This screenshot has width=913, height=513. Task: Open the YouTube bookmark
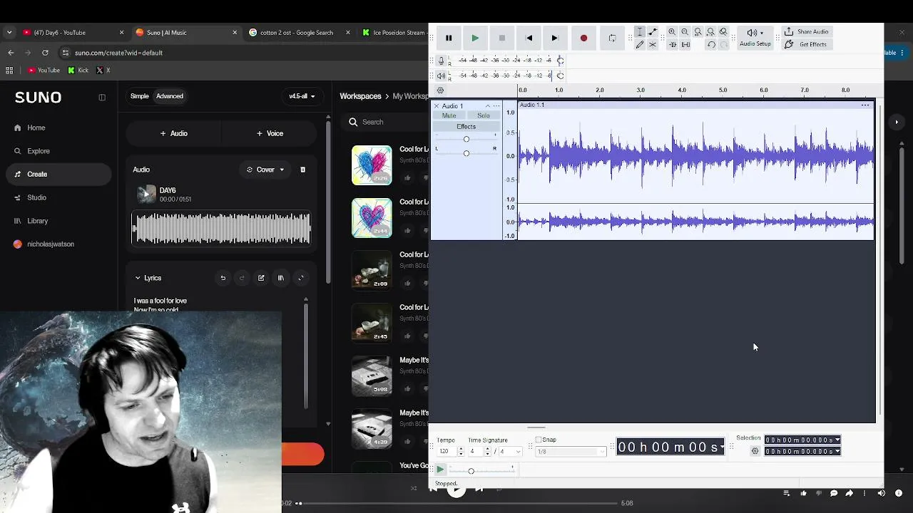(x=44, y=71)
